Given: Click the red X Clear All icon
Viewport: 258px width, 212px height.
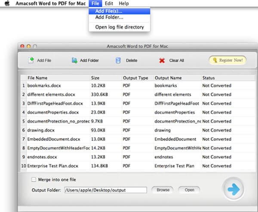Looking at the screenshot, I should 162,61.
